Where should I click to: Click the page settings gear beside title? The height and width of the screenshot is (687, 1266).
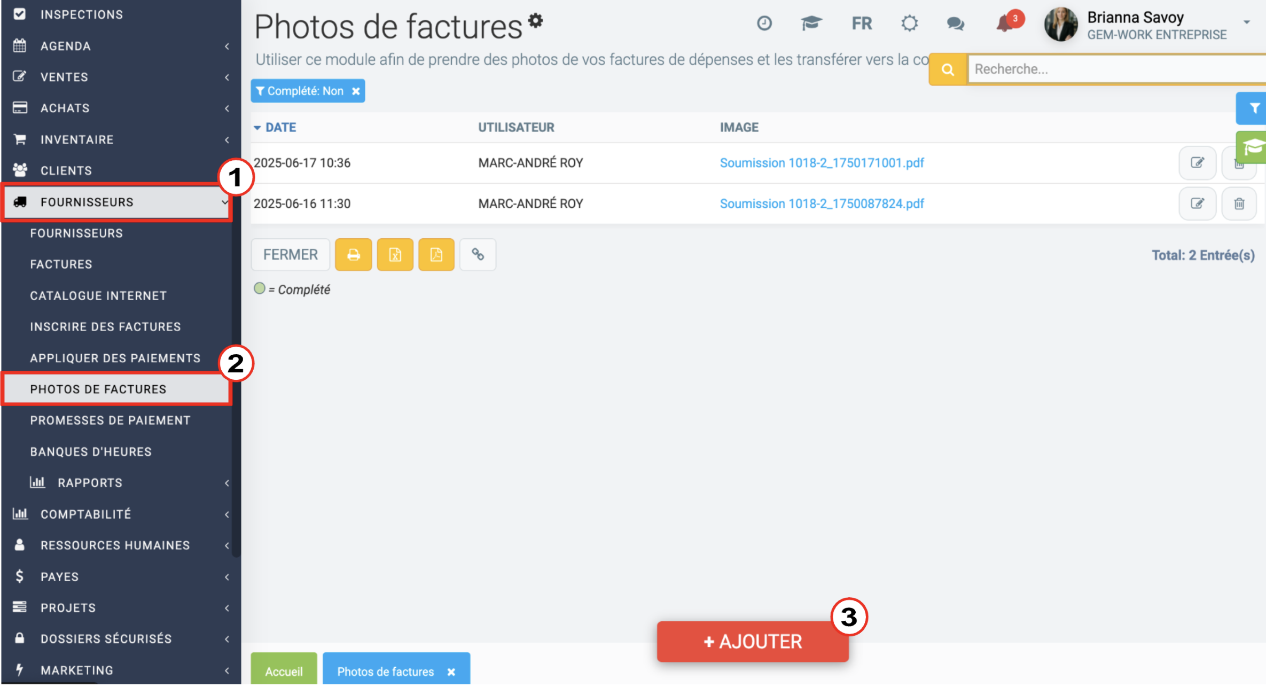coord(536,21)
